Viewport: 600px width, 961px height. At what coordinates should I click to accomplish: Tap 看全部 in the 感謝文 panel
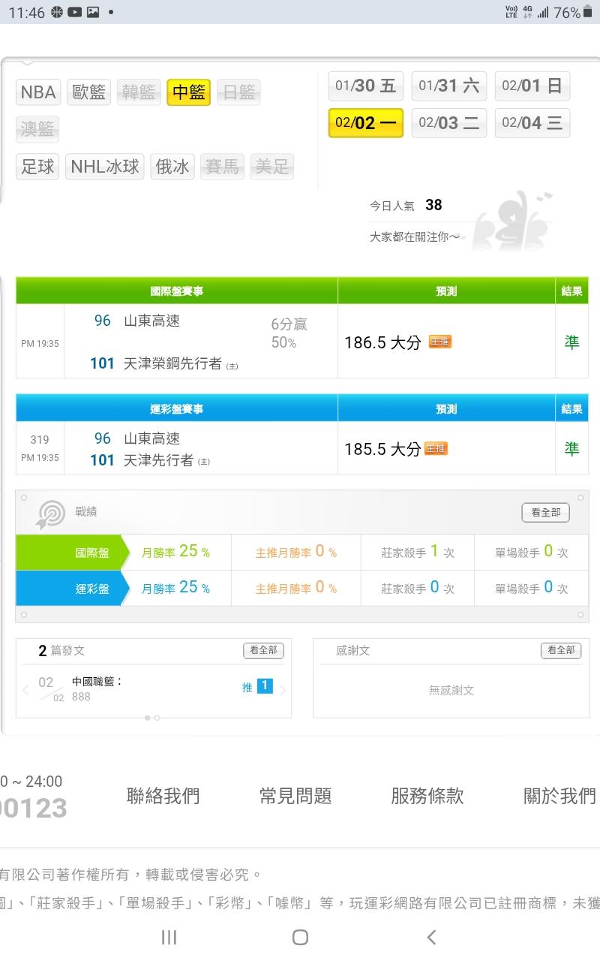pos(560,650)
